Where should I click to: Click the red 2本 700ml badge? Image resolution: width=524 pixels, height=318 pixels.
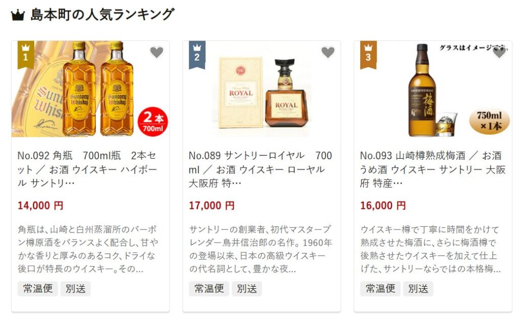(152, 122)
